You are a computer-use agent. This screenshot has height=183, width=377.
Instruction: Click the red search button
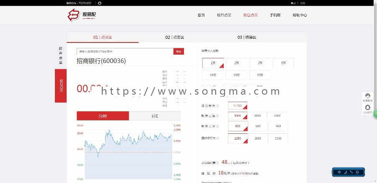[178, 51]
